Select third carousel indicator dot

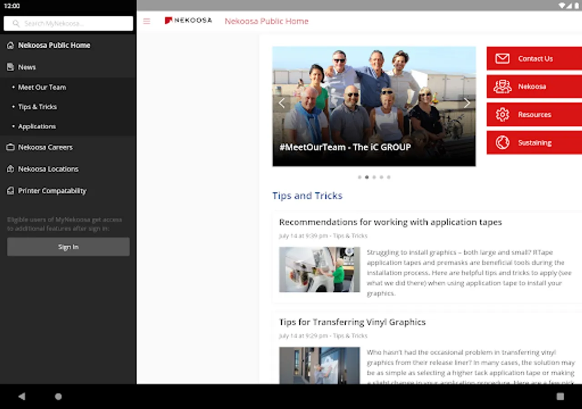374,177
